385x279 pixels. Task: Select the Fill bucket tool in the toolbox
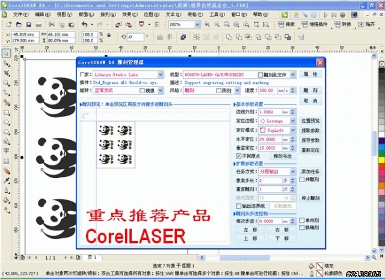pos(7,200)
